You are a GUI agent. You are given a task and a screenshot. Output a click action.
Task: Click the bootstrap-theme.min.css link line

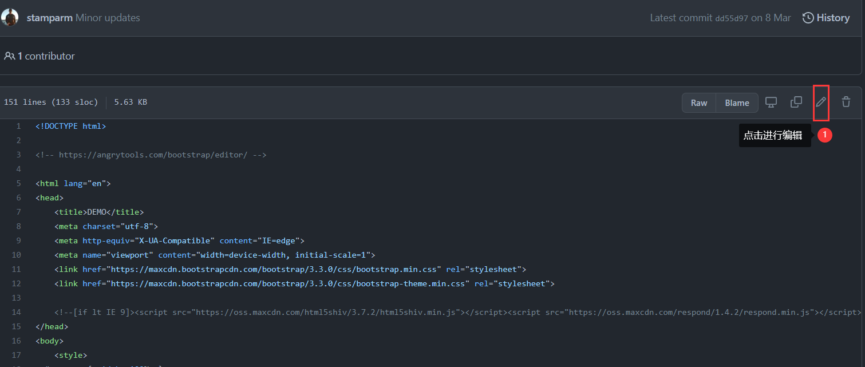305,283
